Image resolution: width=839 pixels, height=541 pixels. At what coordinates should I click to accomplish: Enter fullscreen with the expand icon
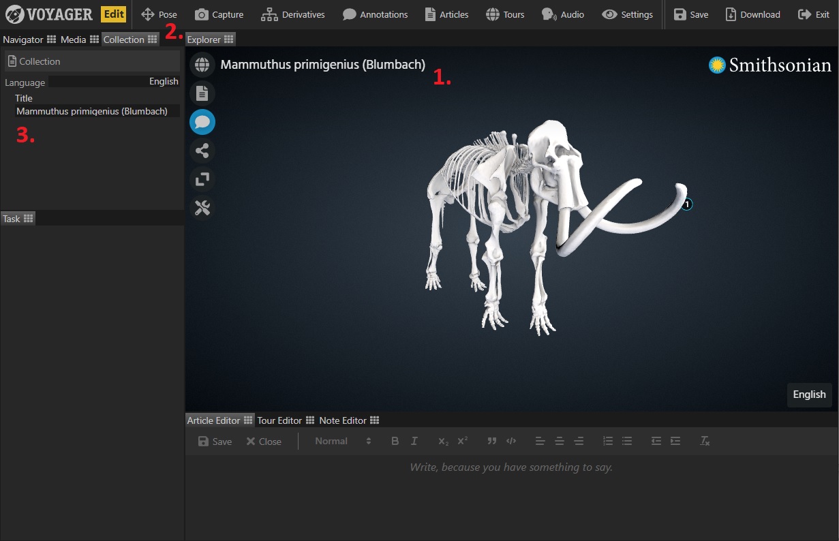pos(202,179)
